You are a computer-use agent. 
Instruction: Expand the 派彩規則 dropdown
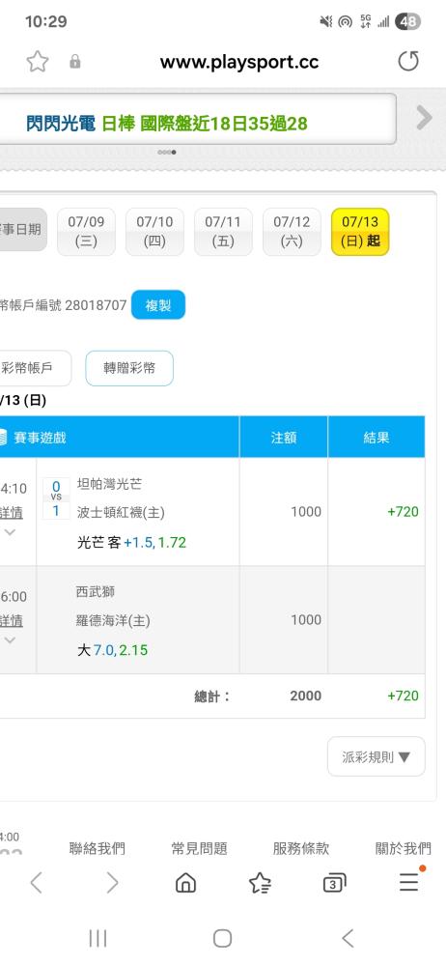pos(376,756)
